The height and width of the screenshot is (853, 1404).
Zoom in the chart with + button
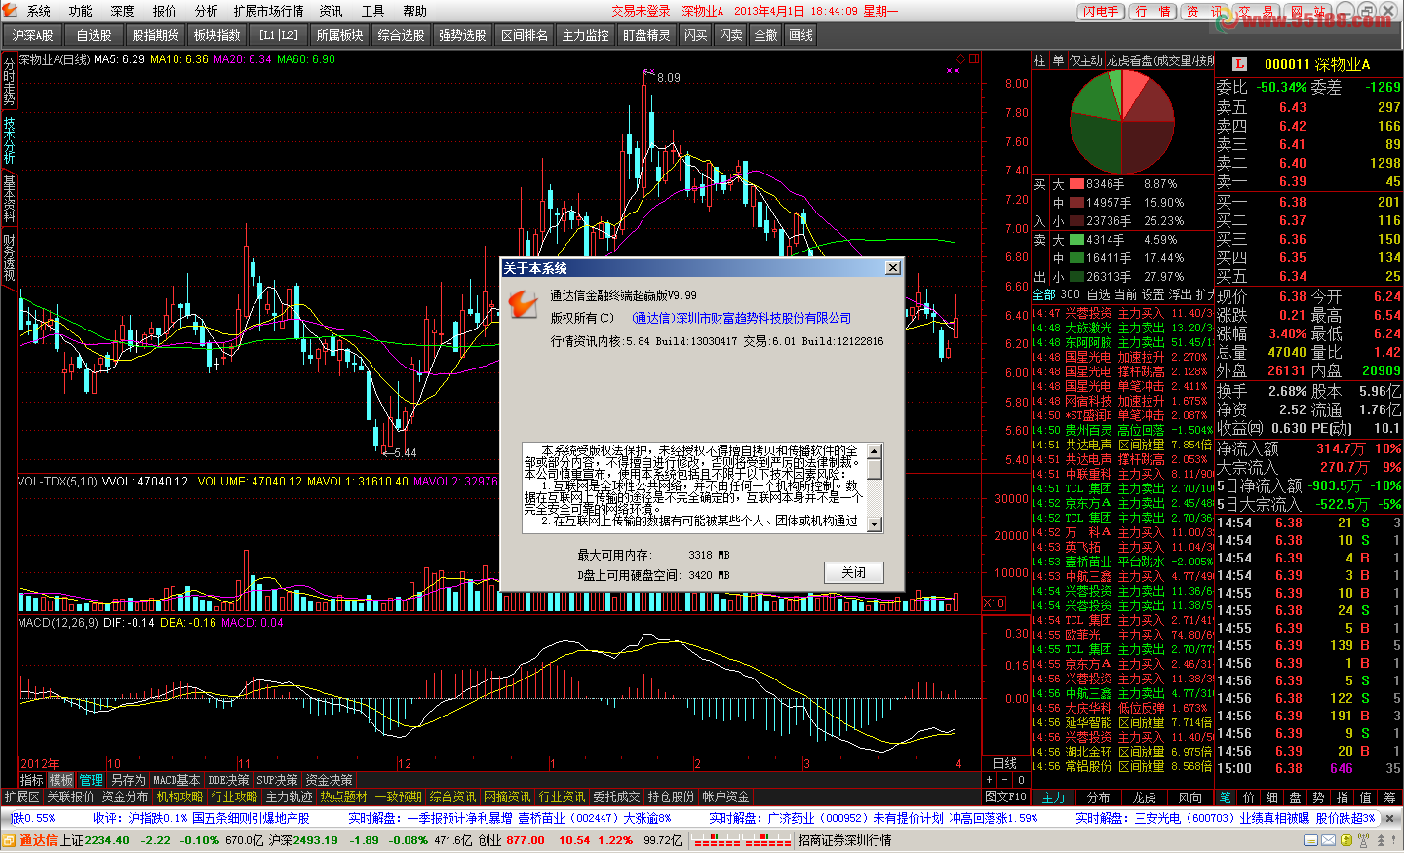click(989, 780)
